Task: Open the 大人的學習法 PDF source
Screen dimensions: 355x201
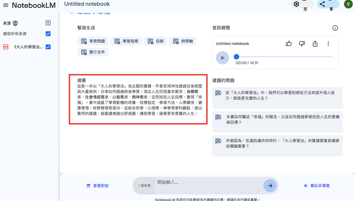Action: (28, 47)
